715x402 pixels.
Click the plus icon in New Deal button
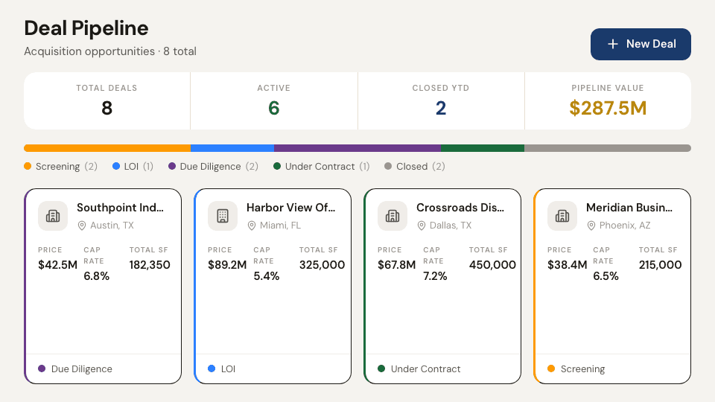pyautogui.click(x=613, y=44)
